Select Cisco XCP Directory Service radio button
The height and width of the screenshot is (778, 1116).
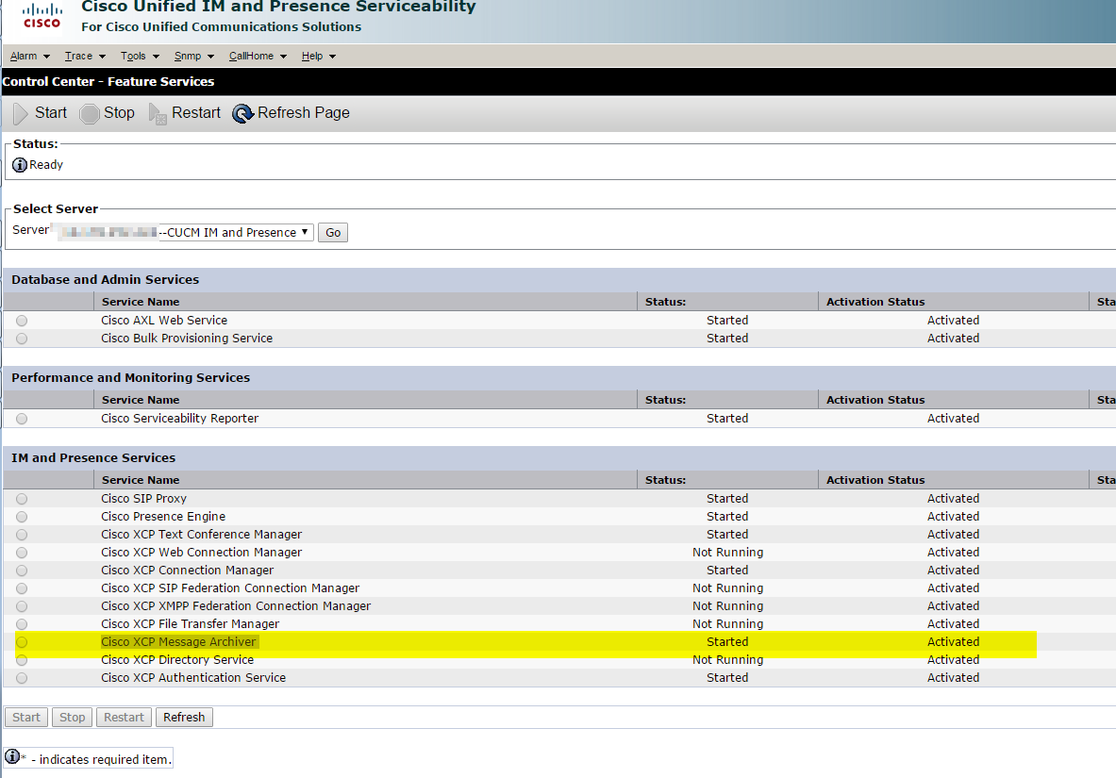pyautogui.click(x=22, y=660)
